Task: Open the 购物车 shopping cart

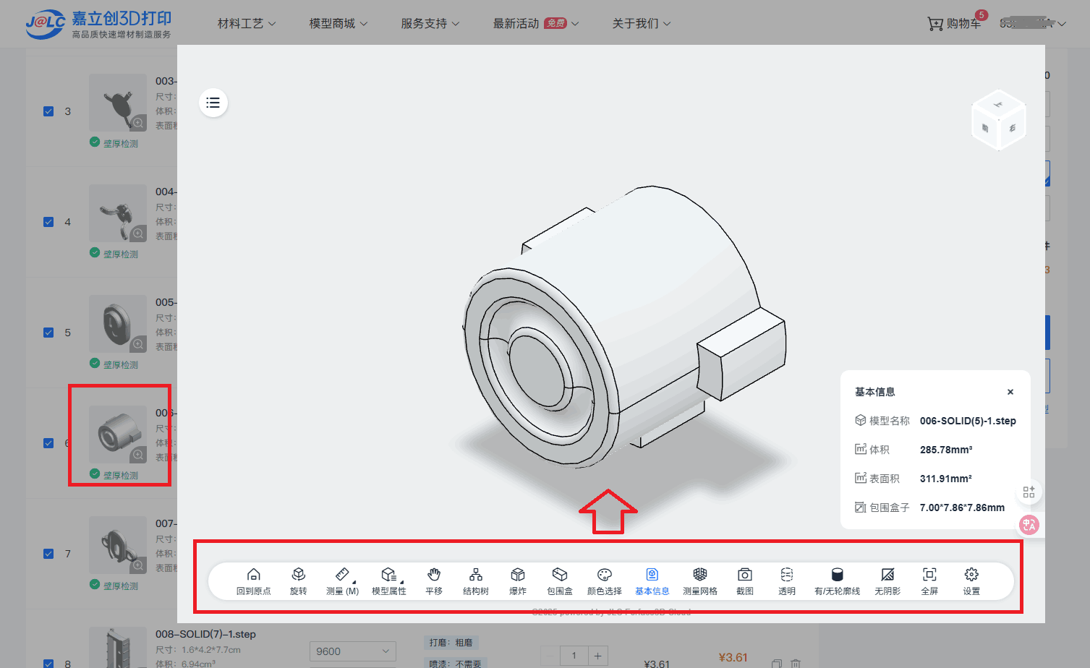Action: click(x=955, y=23)
